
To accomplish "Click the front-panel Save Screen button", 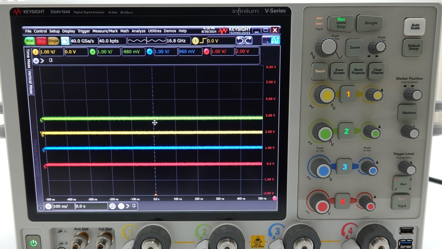I will (x=339, y=71).
